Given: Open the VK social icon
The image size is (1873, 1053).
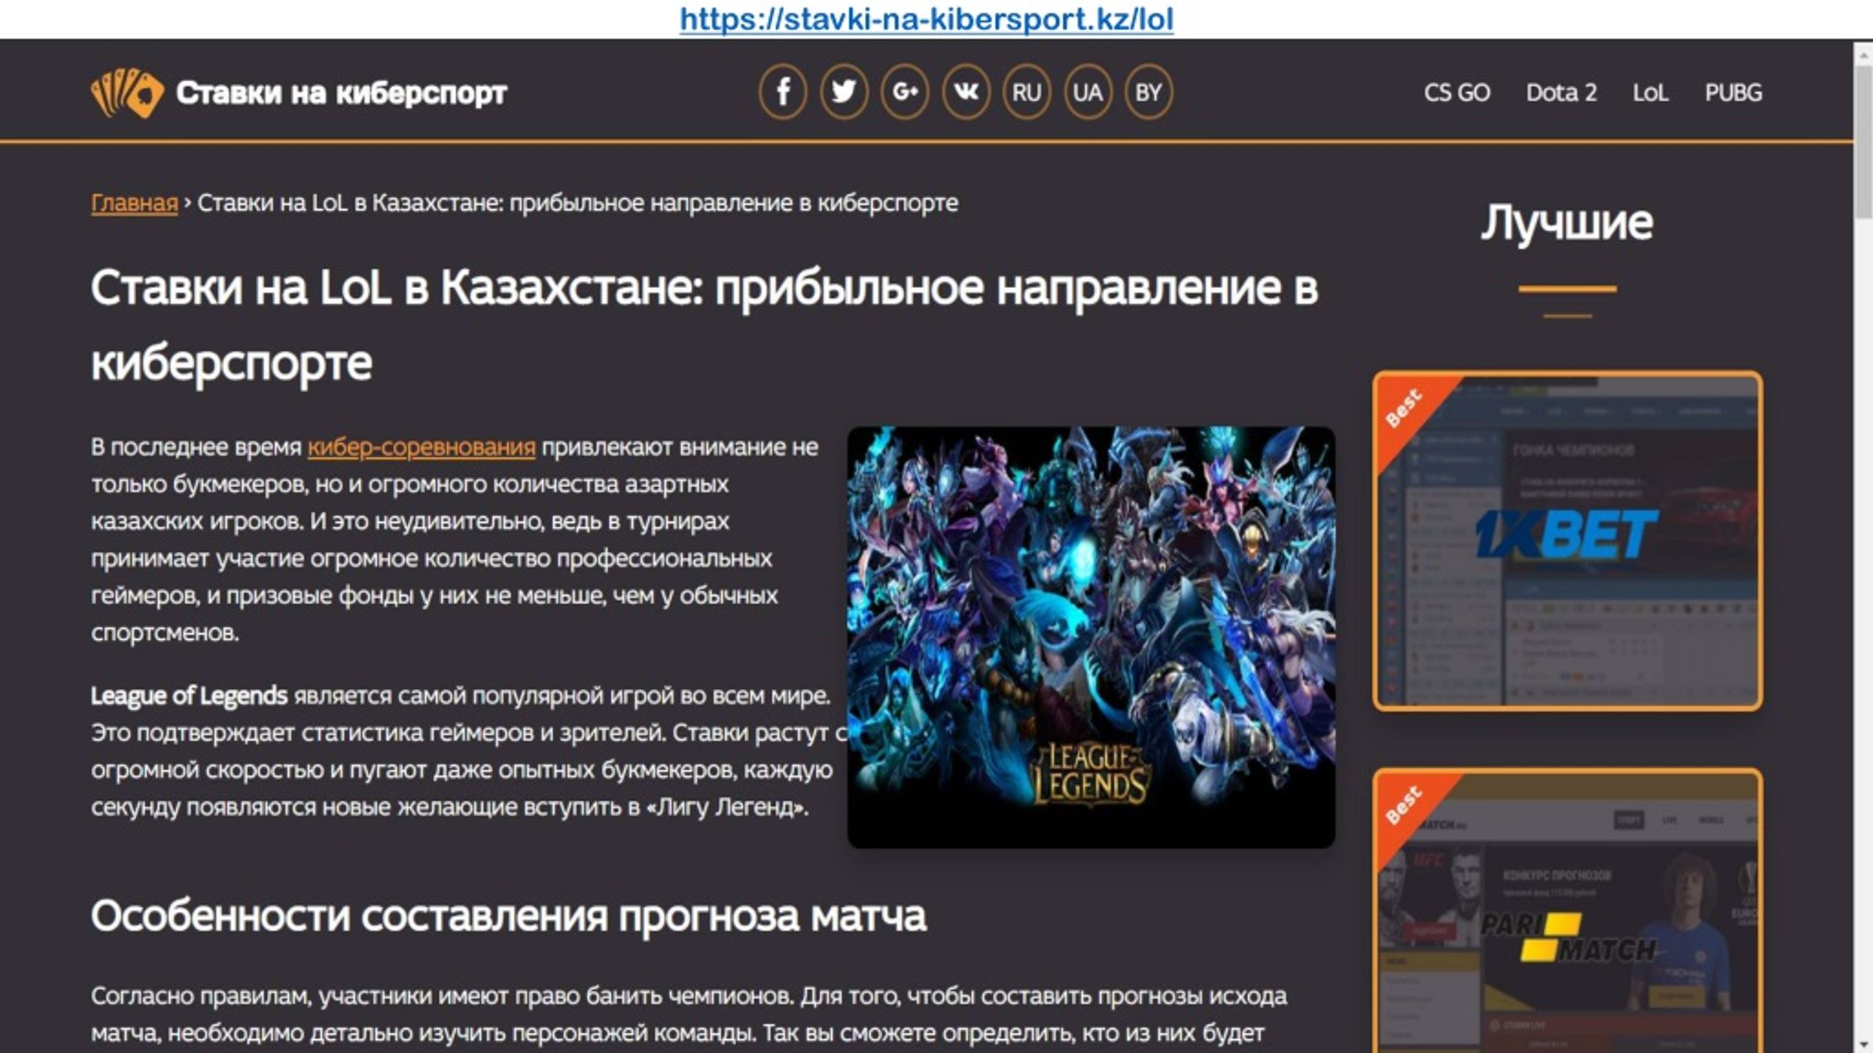Looking at the screenshot, I should pyautogui.click(x=966, y=92).
